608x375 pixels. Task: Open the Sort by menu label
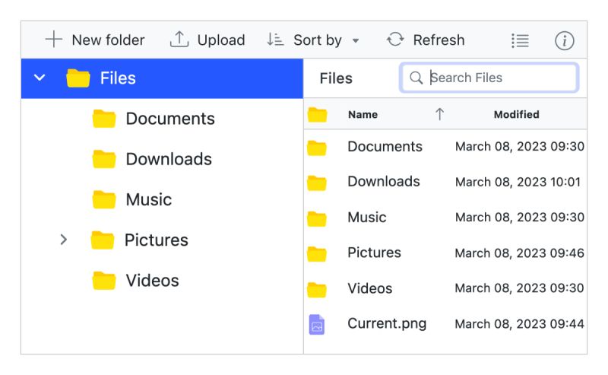(x=318, y=40)
